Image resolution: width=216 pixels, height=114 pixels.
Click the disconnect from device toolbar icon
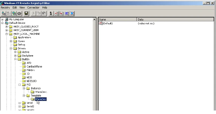(x=9, y=13)
